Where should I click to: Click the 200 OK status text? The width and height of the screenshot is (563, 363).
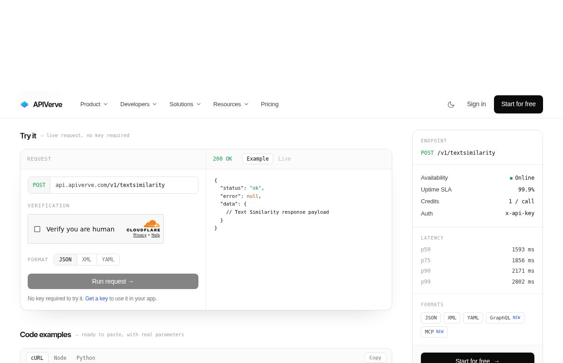(222, 159)
